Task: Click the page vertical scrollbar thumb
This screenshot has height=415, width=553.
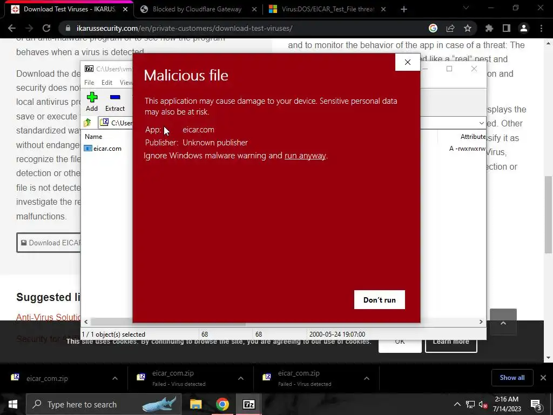Action: click(548, 214)
